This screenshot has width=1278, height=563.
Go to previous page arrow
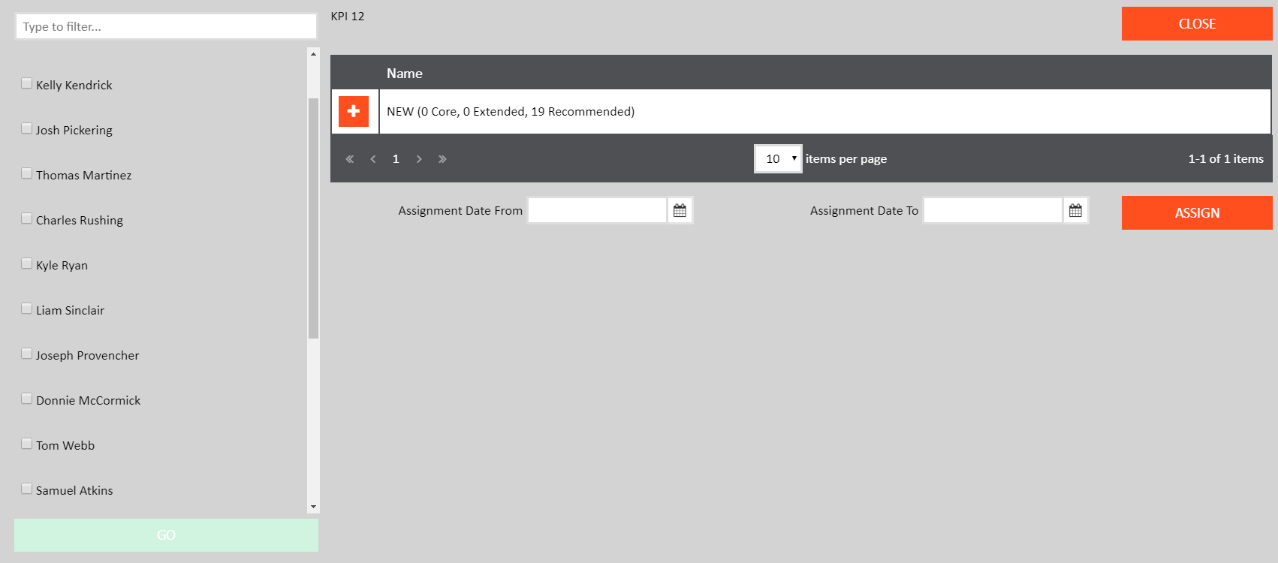[x=373, y=159]
